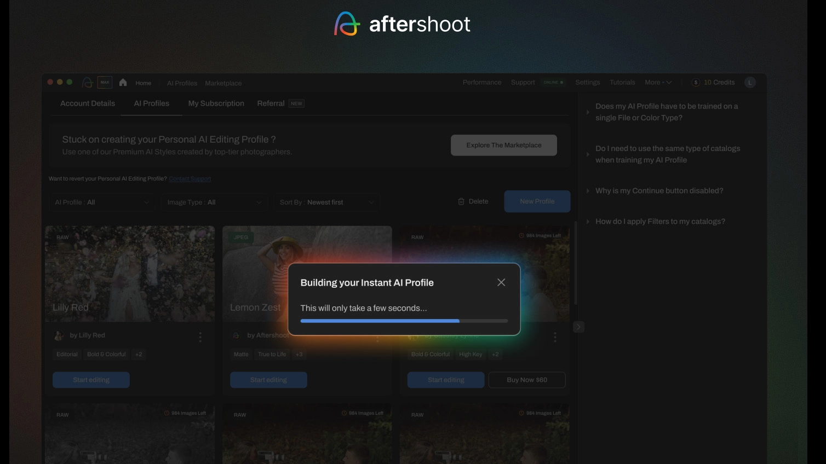Expand the +2 tags on Lilly Red card
The height and width of the screenshot is (464, 826).
click(139, 355)
